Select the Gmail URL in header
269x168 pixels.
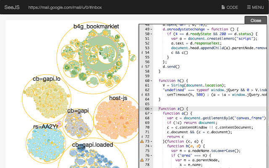[x=65, y=8]
